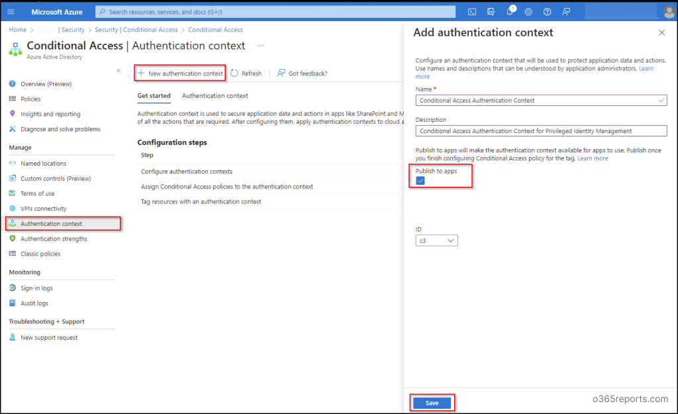The height and width of the screenshot is (414, 678).
Task: Click the search resources box
Action: (x=275, y=12)
